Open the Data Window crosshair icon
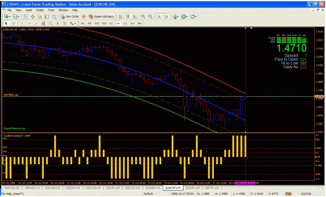Viewport: 326px width, 197px height. [x=33, y=17]
